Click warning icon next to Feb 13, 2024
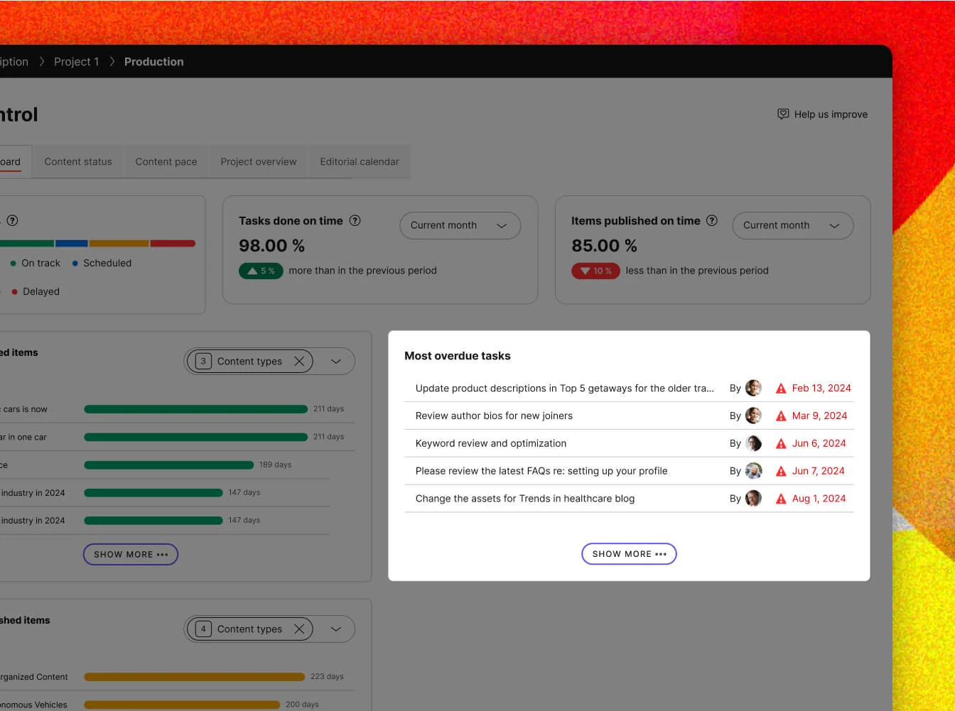 [781, 389]
